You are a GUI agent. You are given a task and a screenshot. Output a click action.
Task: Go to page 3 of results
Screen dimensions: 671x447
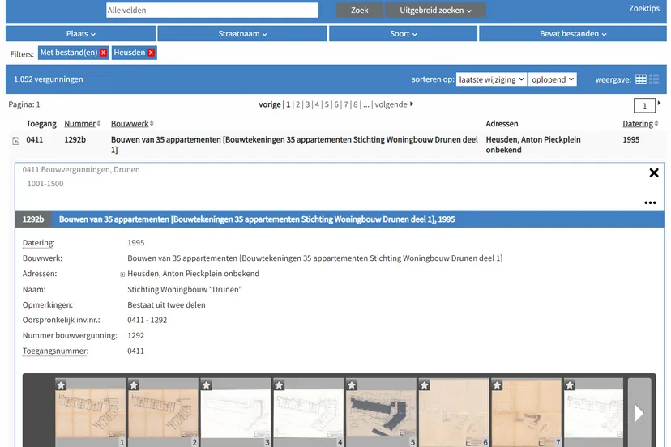click(307, 104)
